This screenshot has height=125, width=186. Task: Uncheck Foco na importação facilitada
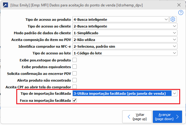[75, 100]
